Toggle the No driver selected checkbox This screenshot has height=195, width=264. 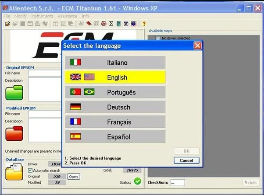click(158, 38)
